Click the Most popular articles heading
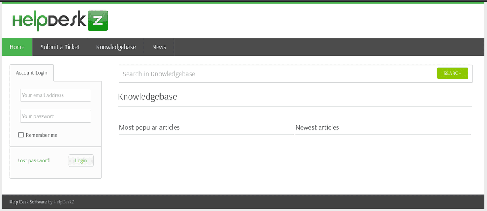487x211 pixels. (149, 127)
